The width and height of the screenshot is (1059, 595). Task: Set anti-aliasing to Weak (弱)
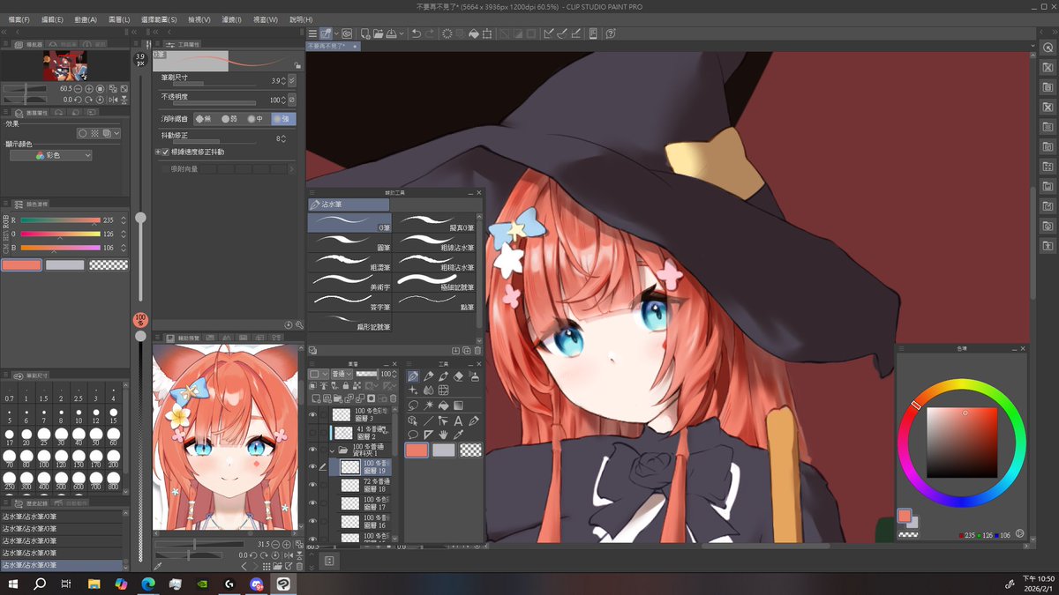(229, 118)
